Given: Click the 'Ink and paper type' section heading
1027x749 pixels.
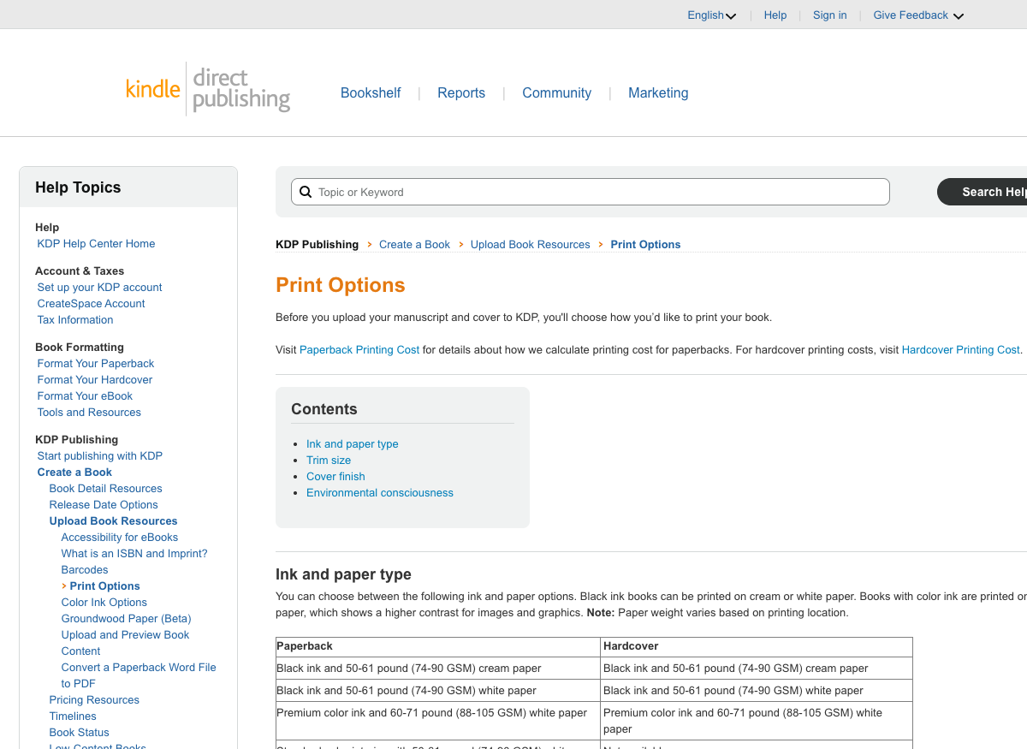Looking at the screenshot, I should [x=343, y=574].
